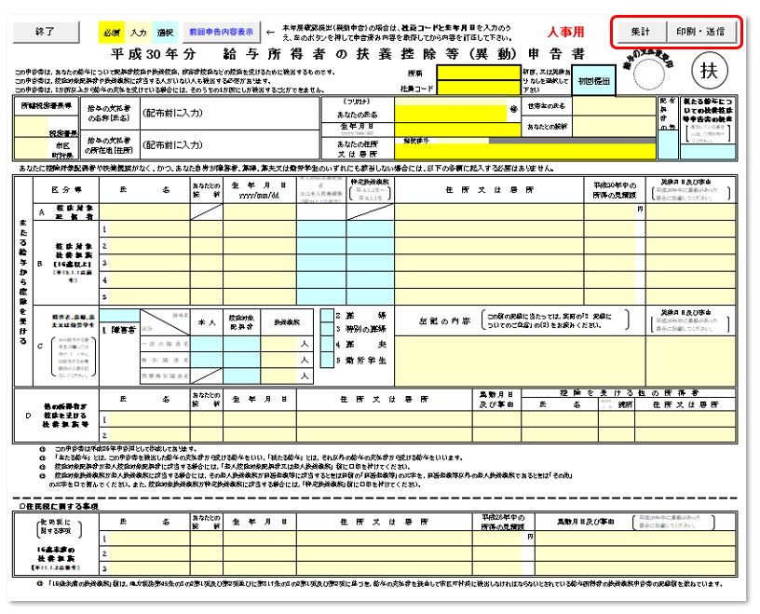Select section B row 2 氏名 cell
Image resolution: width=760 pixels, height=614 pixels.
tap(150, 246)
